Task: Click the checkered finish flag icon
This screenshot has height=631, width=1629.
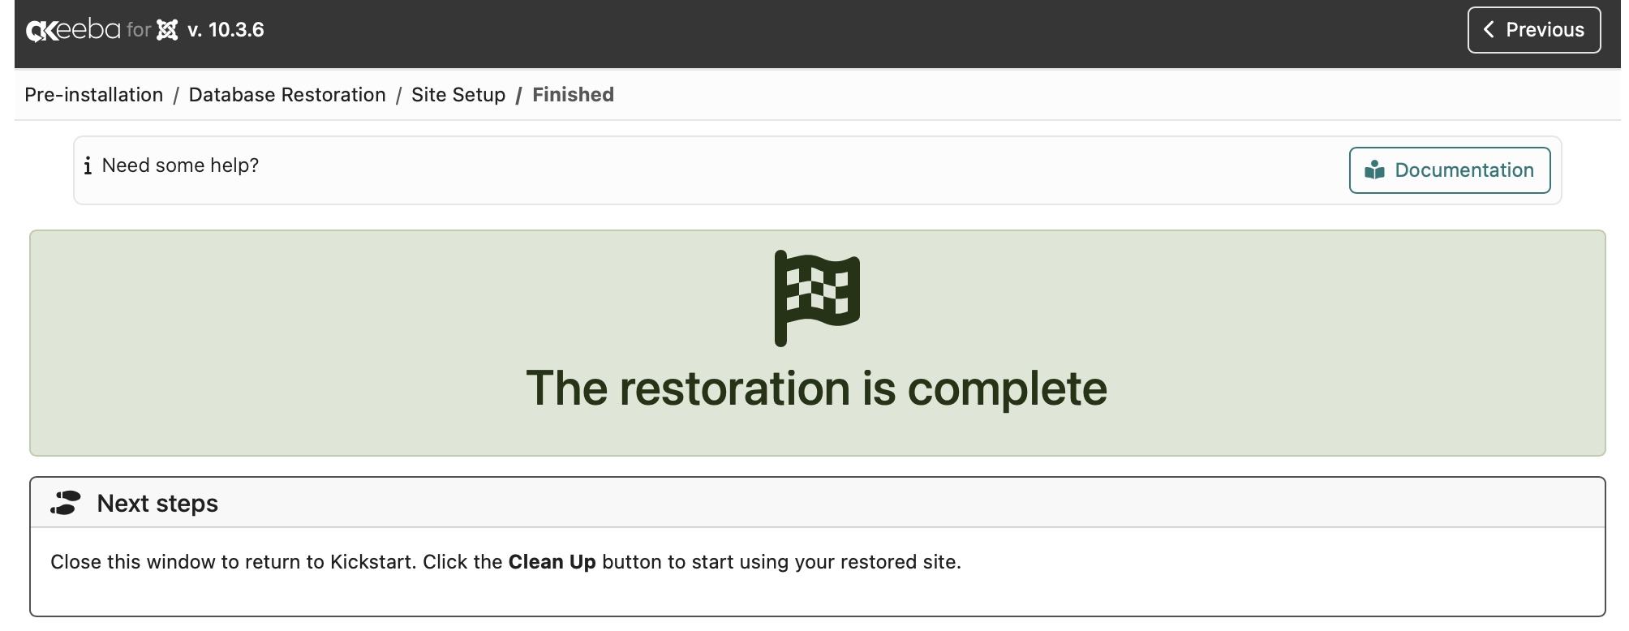Action: (x=817, y=298)
